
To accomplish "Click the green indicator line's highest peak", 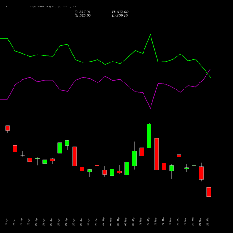I will (x=150, y=34).
